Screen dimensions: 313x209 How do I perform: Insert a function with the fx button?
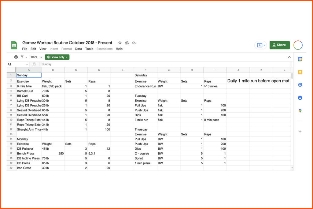(34, 64)
